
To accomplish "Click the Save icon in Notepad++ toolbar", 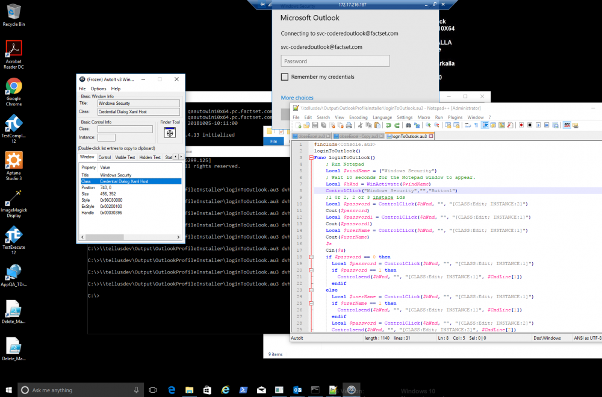I will (315, 125).
